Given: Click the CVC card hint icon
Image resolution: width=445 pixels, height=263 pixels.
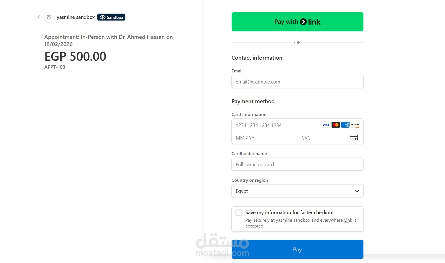Looking at the screenshot, I should (x=354, y=138).
